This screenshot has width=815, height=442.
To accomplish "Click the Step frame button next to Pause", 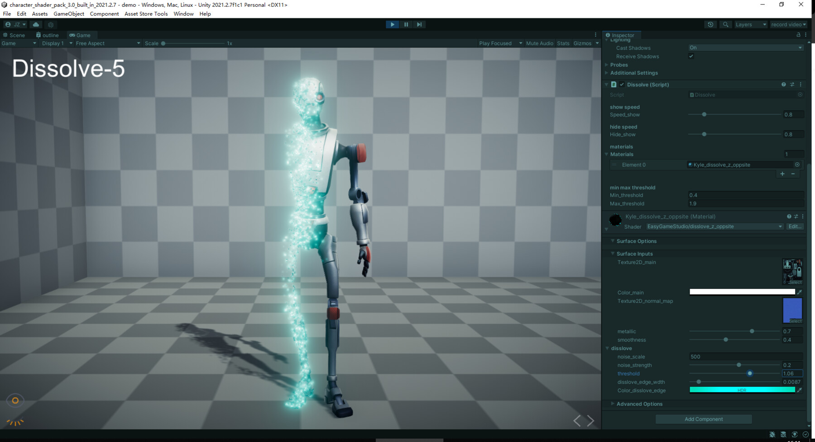I will [419, 24].
